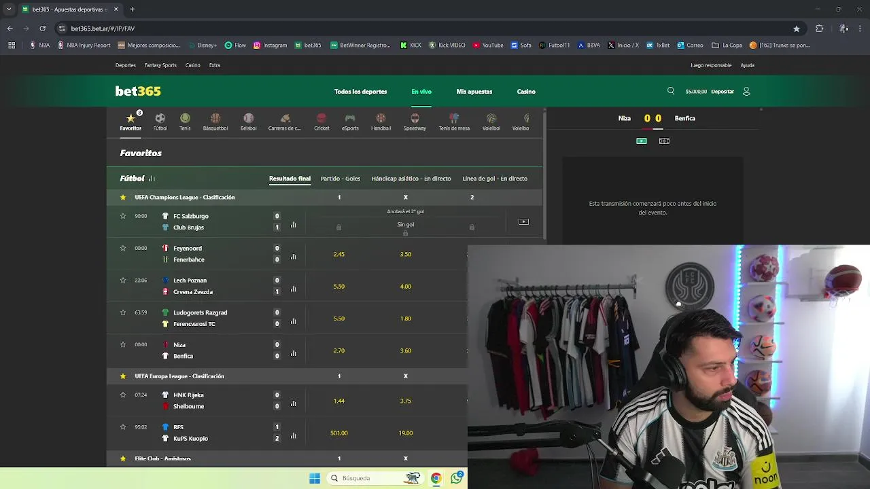Toggle favorite star for Lech Poznan match
The height and width of the screenshot is (489, 870).
123,280
